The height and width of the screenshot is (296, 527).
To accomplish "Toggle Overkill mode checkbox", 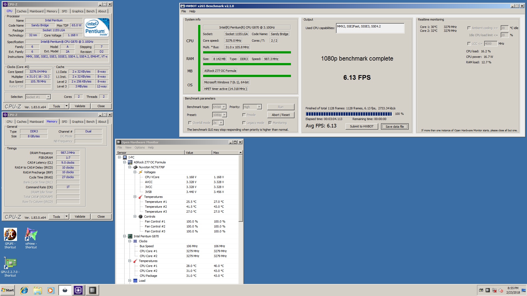I will coord(190,123).
